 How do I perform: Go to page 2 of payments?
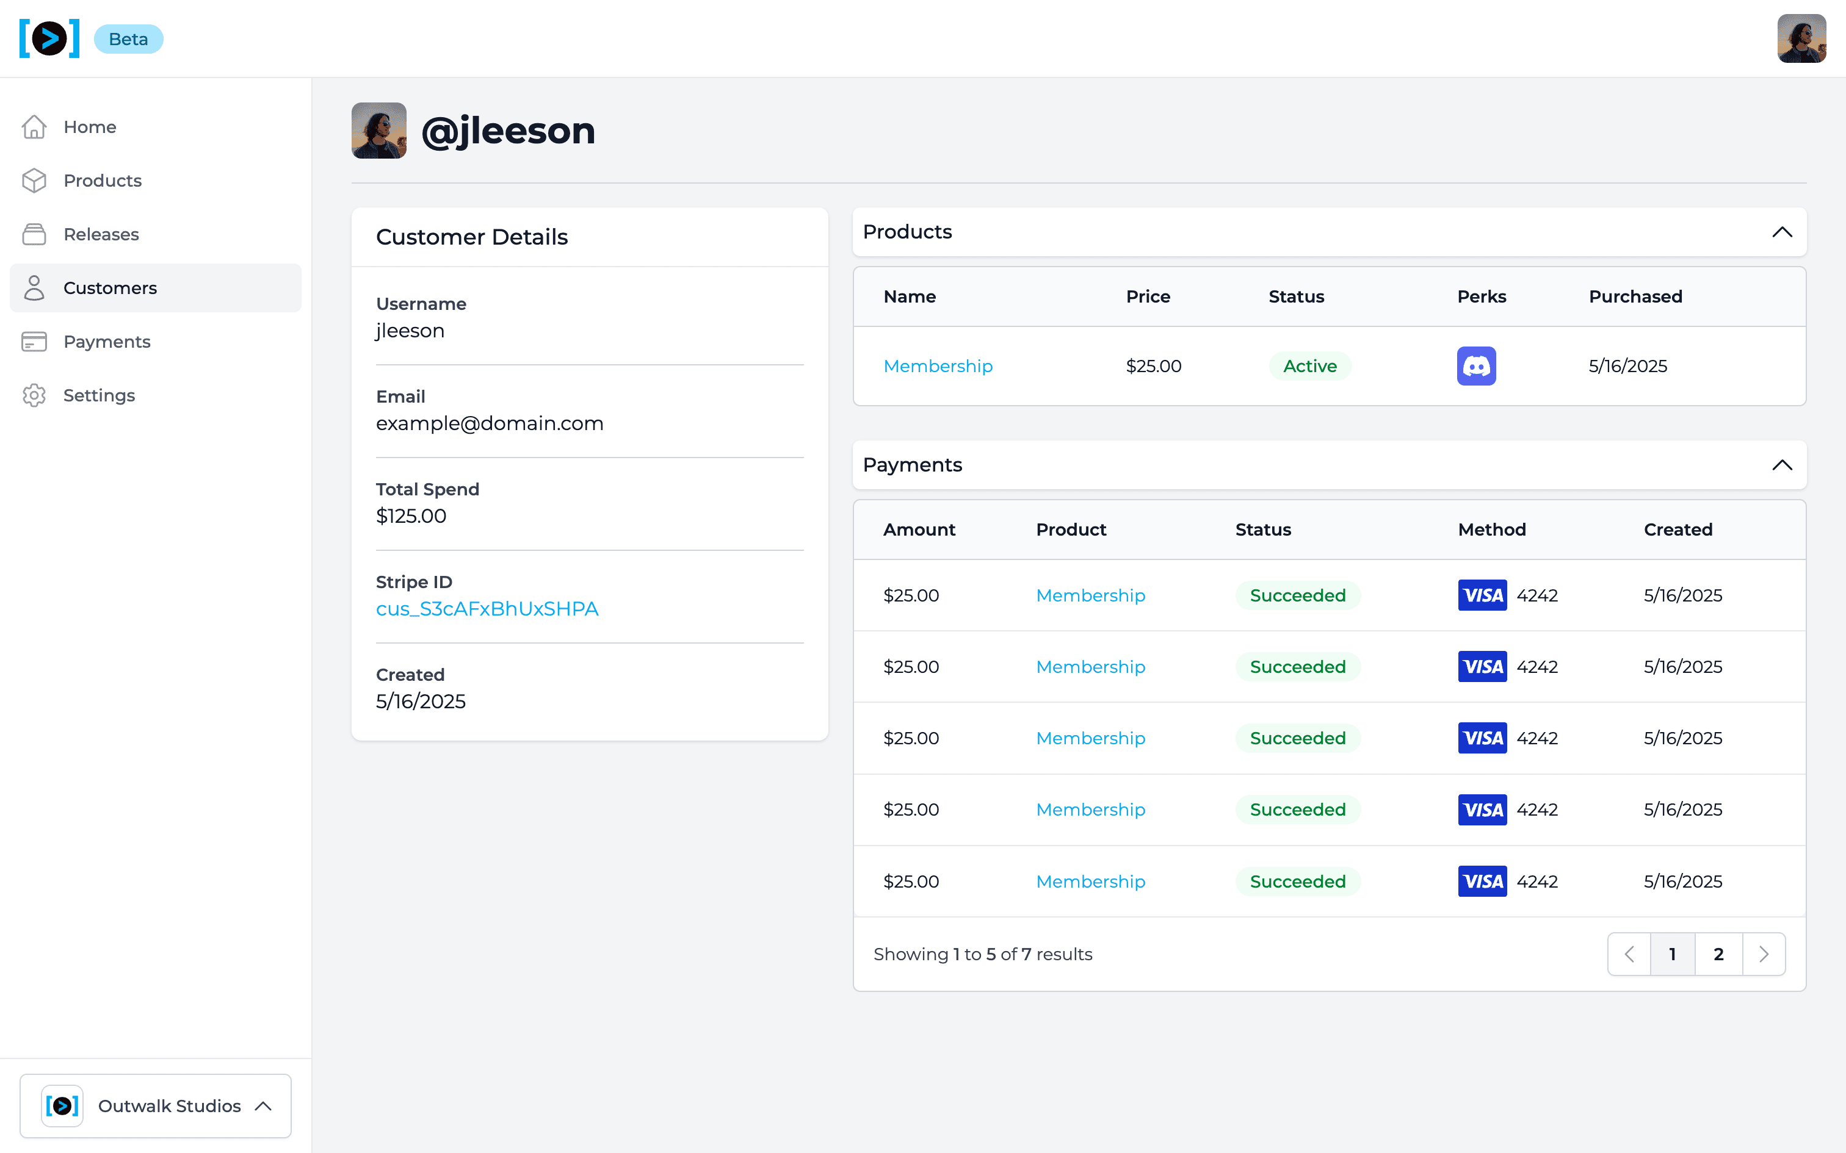1718,954
